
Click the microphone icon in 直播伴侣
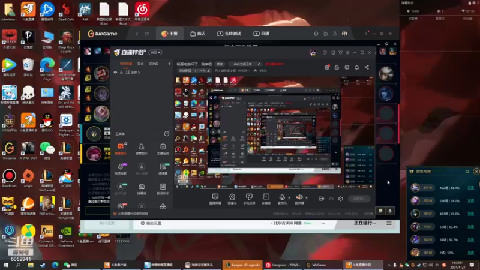[x=282, y=197]
